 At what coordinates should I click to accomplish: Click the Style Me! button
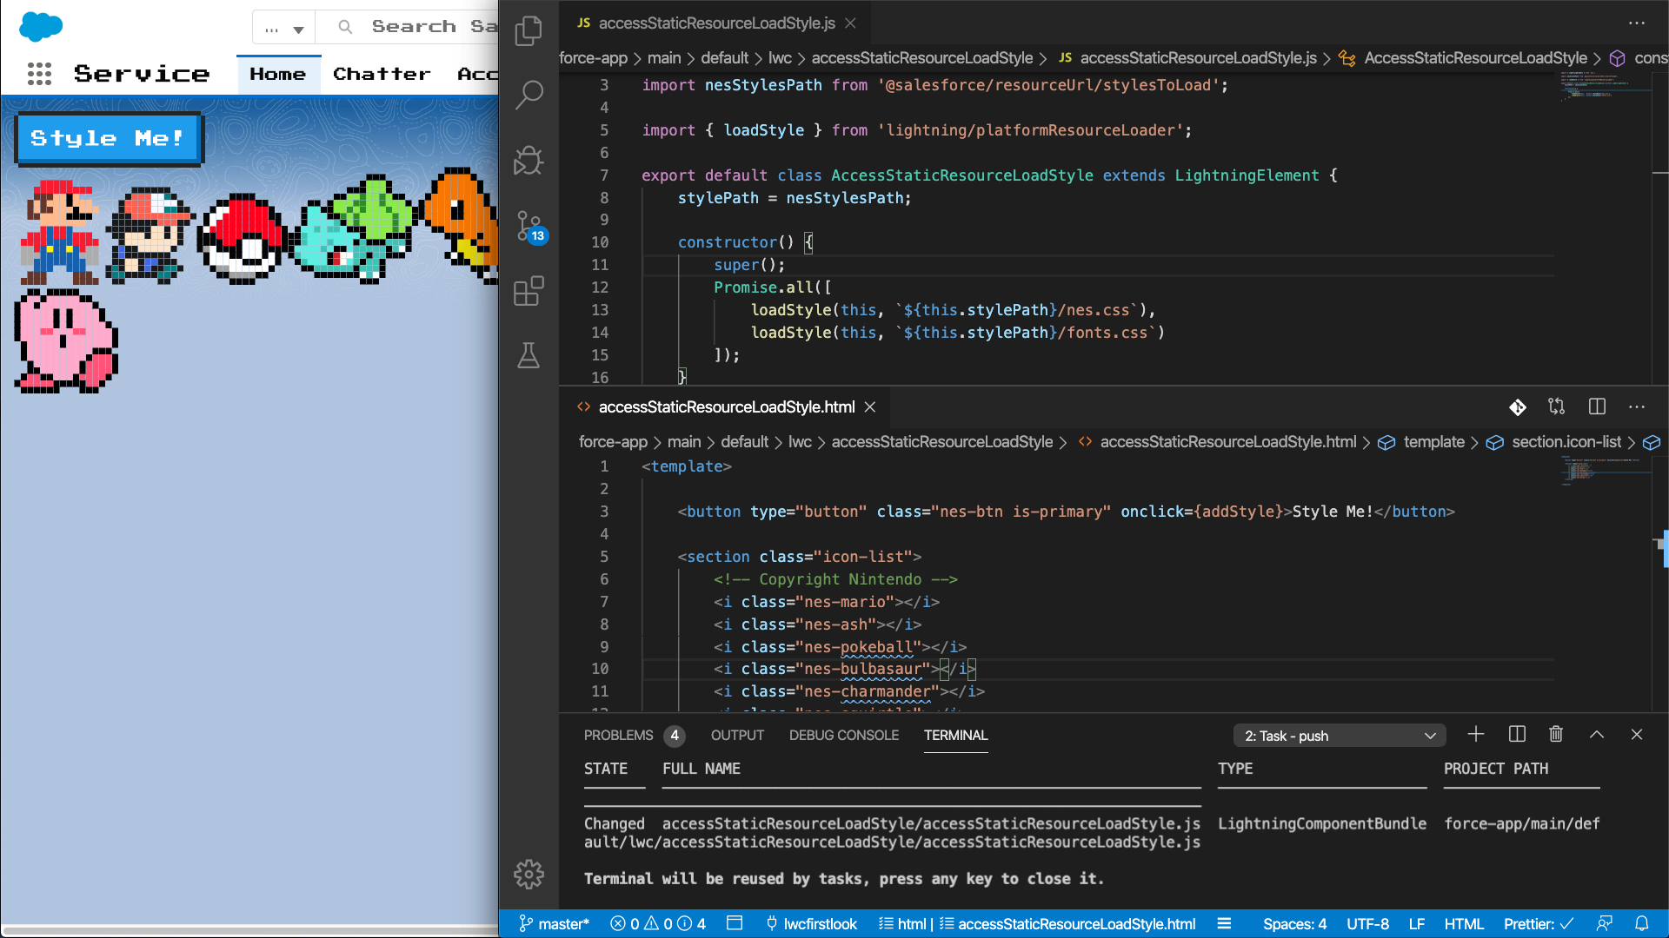point(109,139)
